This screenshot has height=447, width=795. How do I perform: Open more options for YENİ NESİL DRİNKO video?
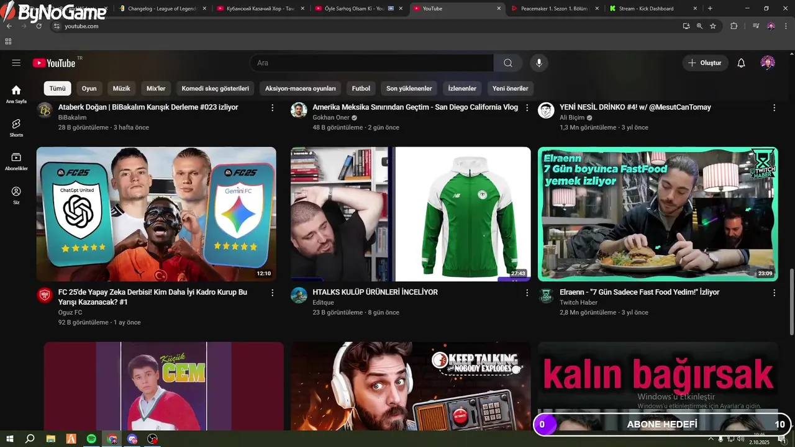[x=774, y=107]
